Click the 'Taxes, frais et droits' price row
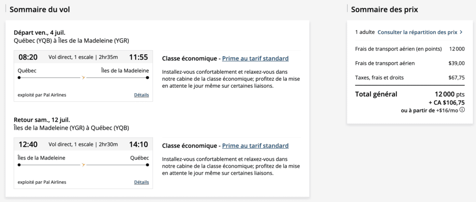 click(x=410, y=78)
